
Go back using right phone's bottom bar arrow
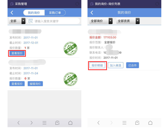click(98, 123)
